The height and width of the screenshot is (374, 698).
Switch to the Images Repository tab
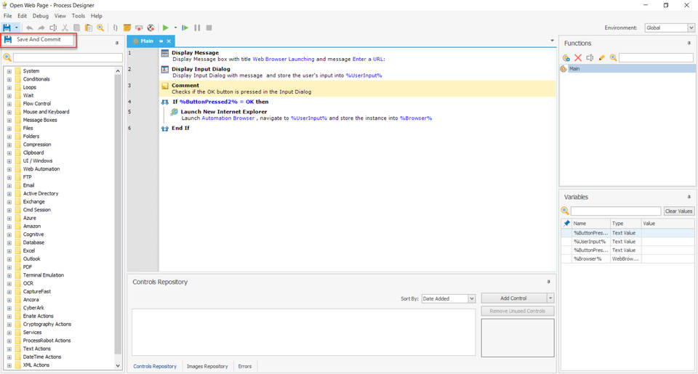coord(207,367)
